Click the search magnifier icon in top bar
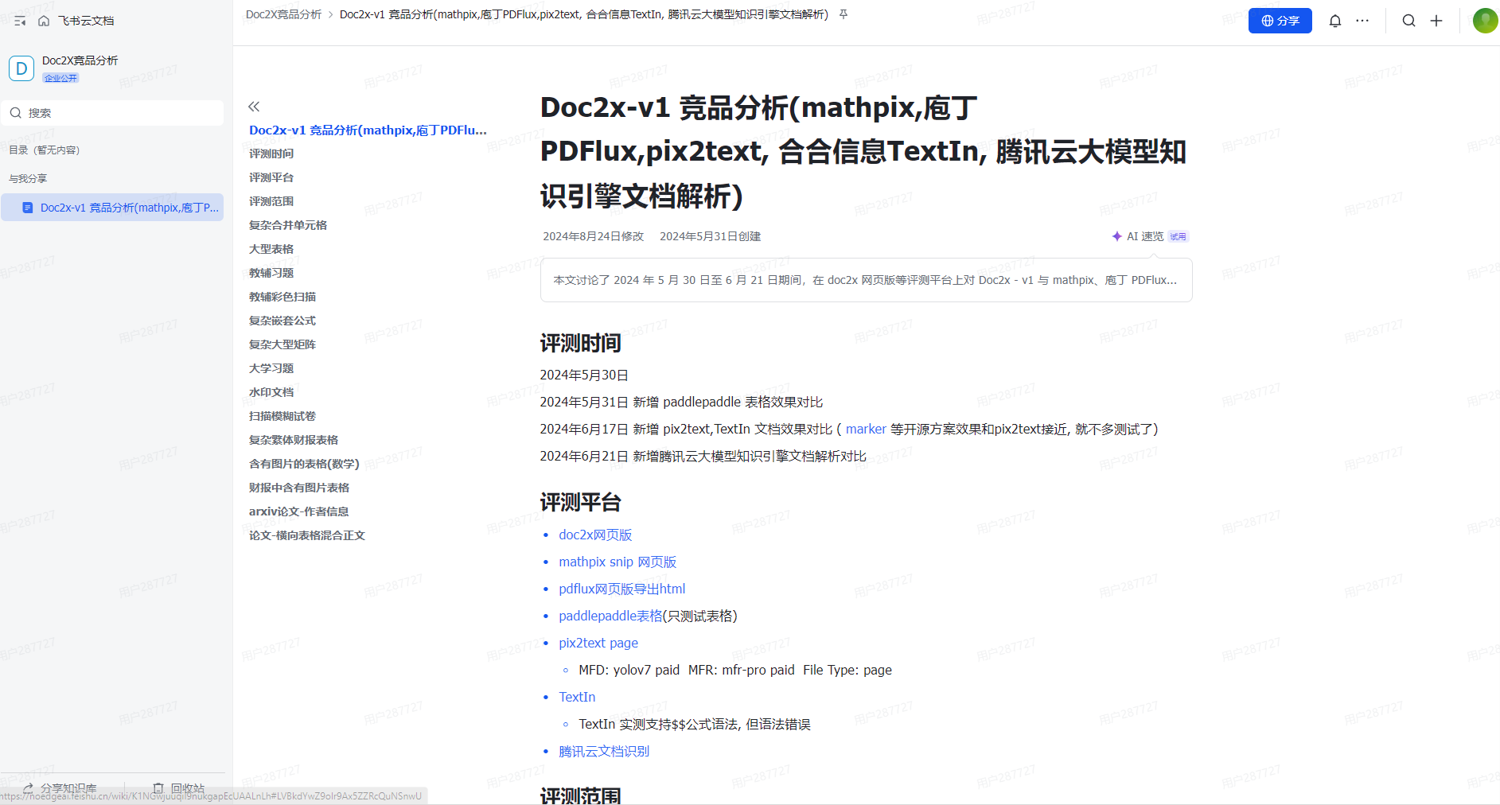Screen dimensions: 1500x805 tap(1408, 21)
